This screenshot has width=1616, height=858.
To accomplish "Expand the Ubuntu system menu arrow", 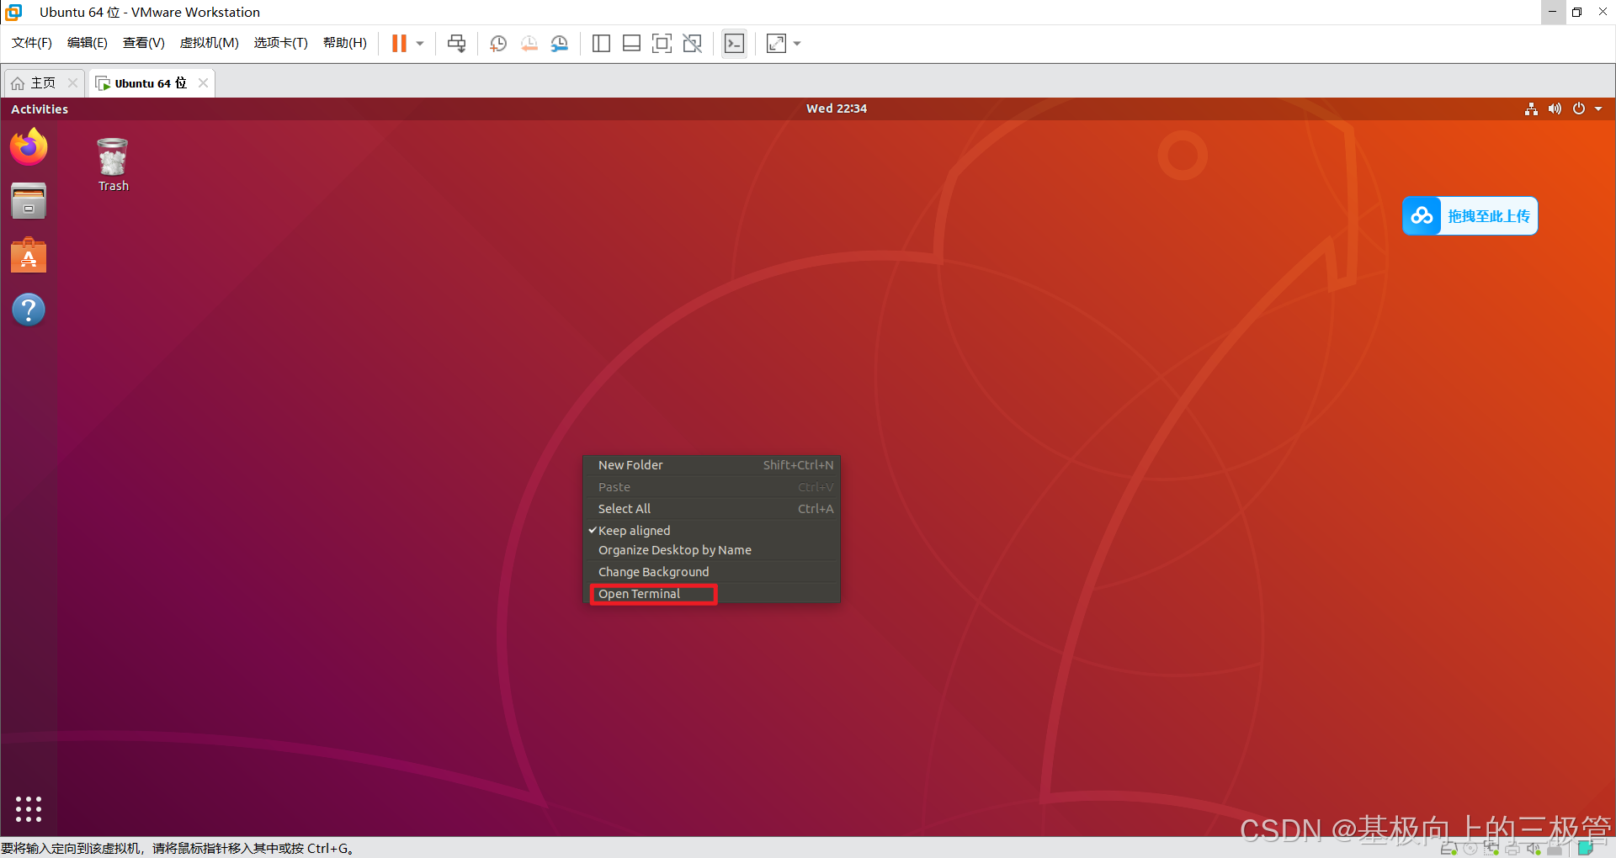I will pos(1598,109).
